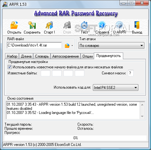Click the ARPR app icon in title bar
Screen dimensions: 151x150
5,4
